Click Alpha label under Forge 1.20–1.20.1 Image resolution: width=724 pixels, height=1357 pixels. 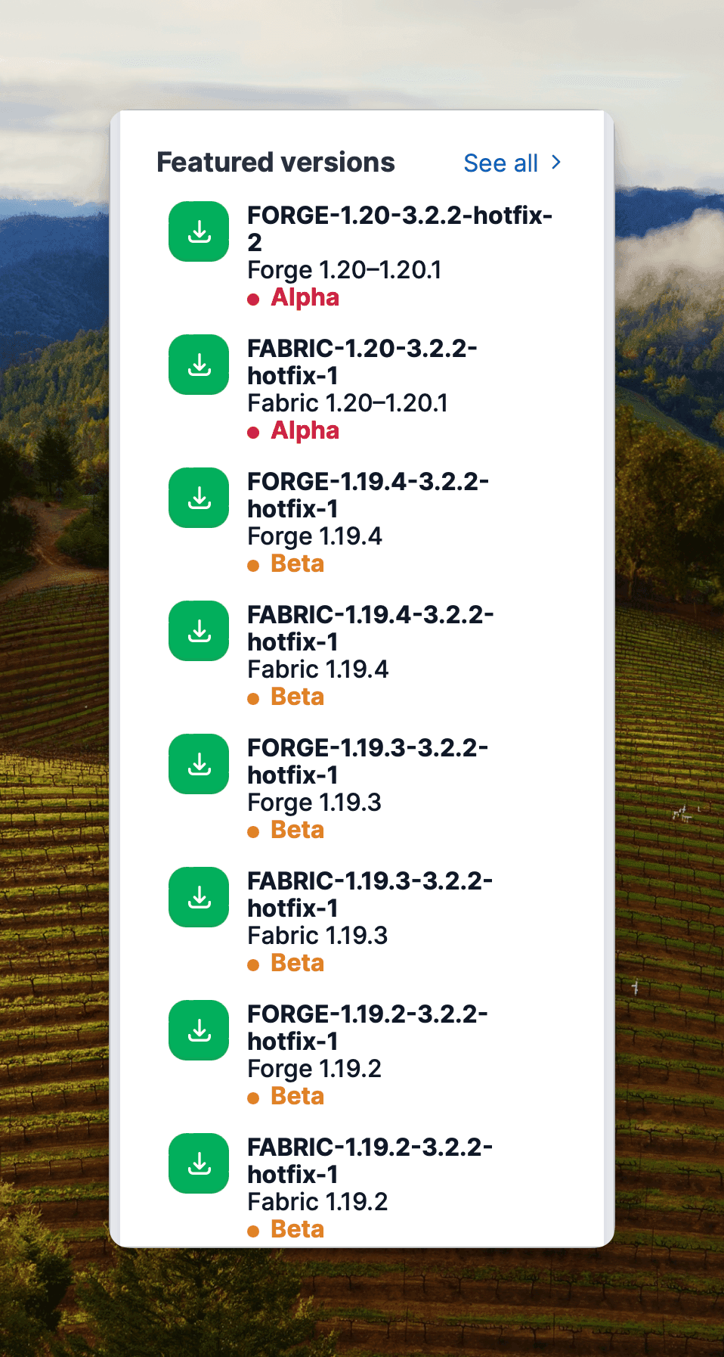tap(305, 297)
